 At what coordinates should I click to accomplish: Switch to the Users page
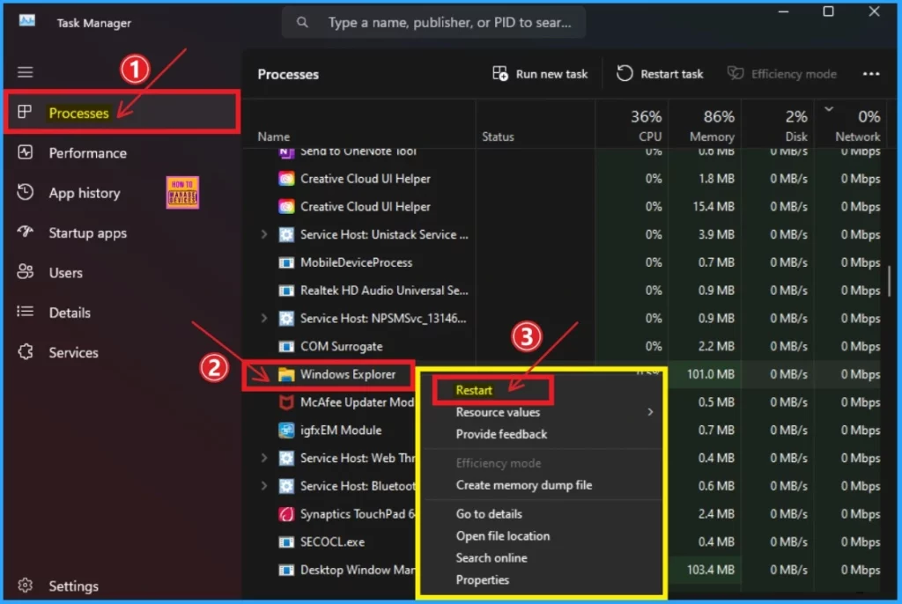tap(65, 273)
